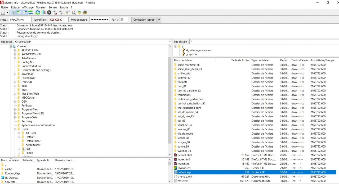Select the .Epubor_Keys local folder row

coord(38,173)
